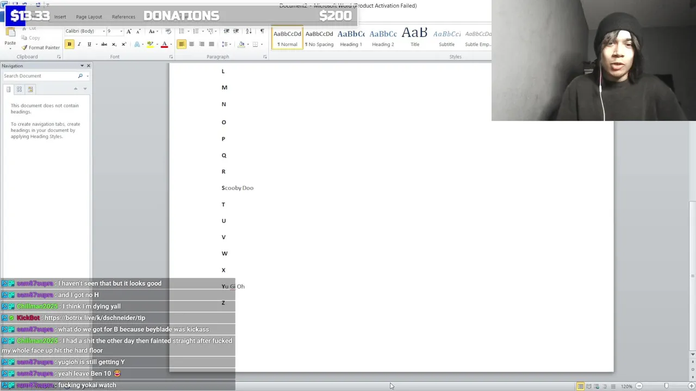Click Clear Formatting icon
Screen dimensions: 696x391
168,31
